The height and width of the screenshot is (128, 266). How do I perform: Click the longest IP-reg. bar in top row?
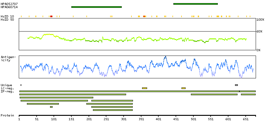[x=129, y=91]
